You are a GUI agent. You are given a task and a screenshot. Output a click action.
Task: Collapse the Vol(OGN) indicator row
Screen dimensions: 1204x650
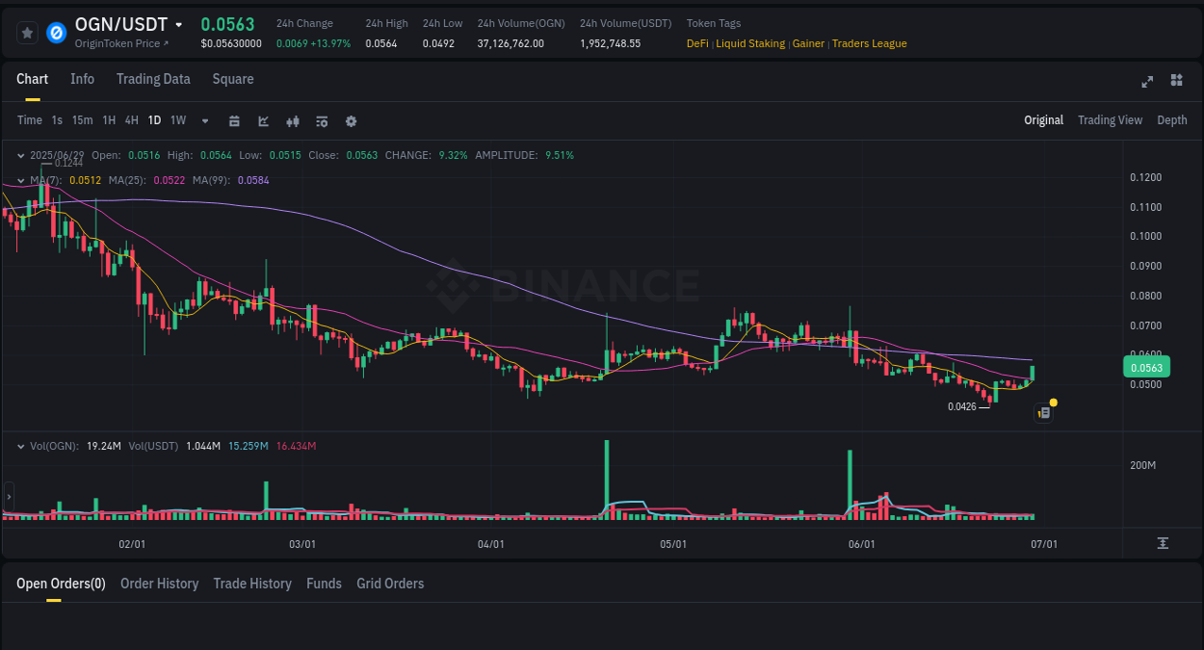click(21, 446)
